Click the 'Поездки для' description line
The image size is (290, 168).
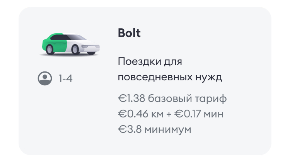(x=150, y=61)
